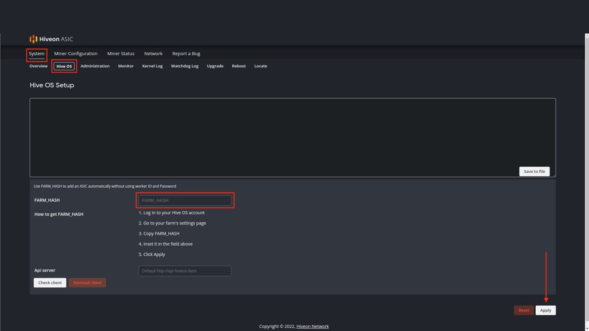Select the Overview subtab
This screenshot has height=331, width=589.
coord(38,66)
